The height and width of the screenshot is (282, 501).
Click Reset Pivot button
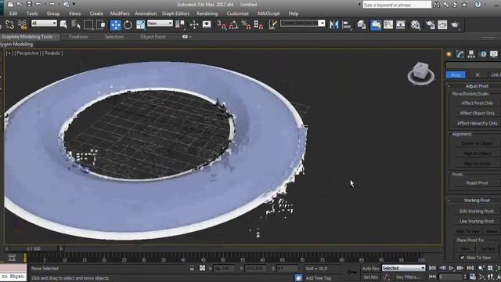[x=477, y=183]
